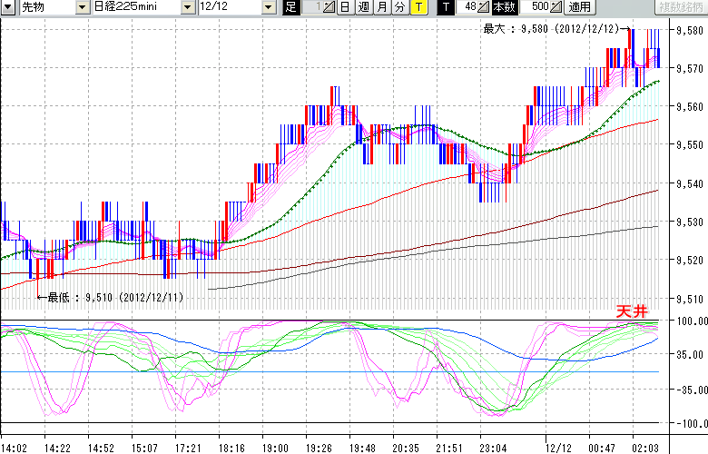Viewport: 708px width, 454px height.
Task: Toggle the yellow T tick button
Action: click(x=418, y=7)
